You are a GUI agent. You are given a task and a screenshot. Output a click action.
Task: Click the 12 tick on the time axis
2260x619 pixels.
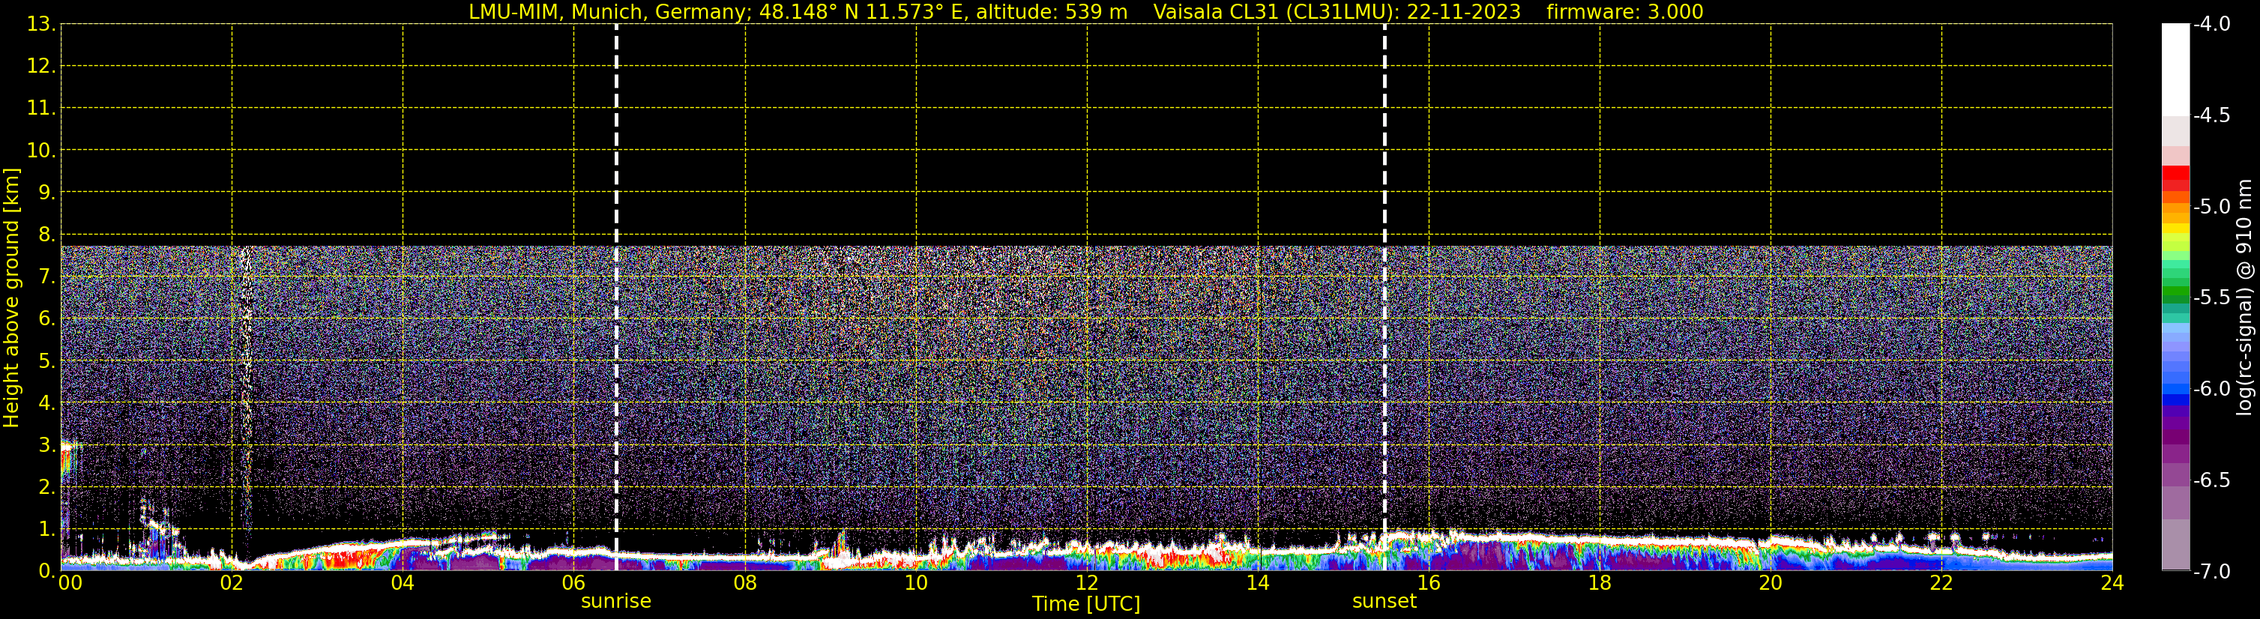tap(1087, 583)
